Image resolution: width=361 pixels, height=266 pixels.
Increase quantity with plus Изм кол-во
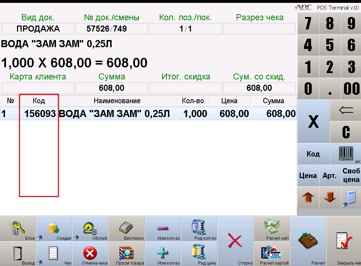pos(163,254)
